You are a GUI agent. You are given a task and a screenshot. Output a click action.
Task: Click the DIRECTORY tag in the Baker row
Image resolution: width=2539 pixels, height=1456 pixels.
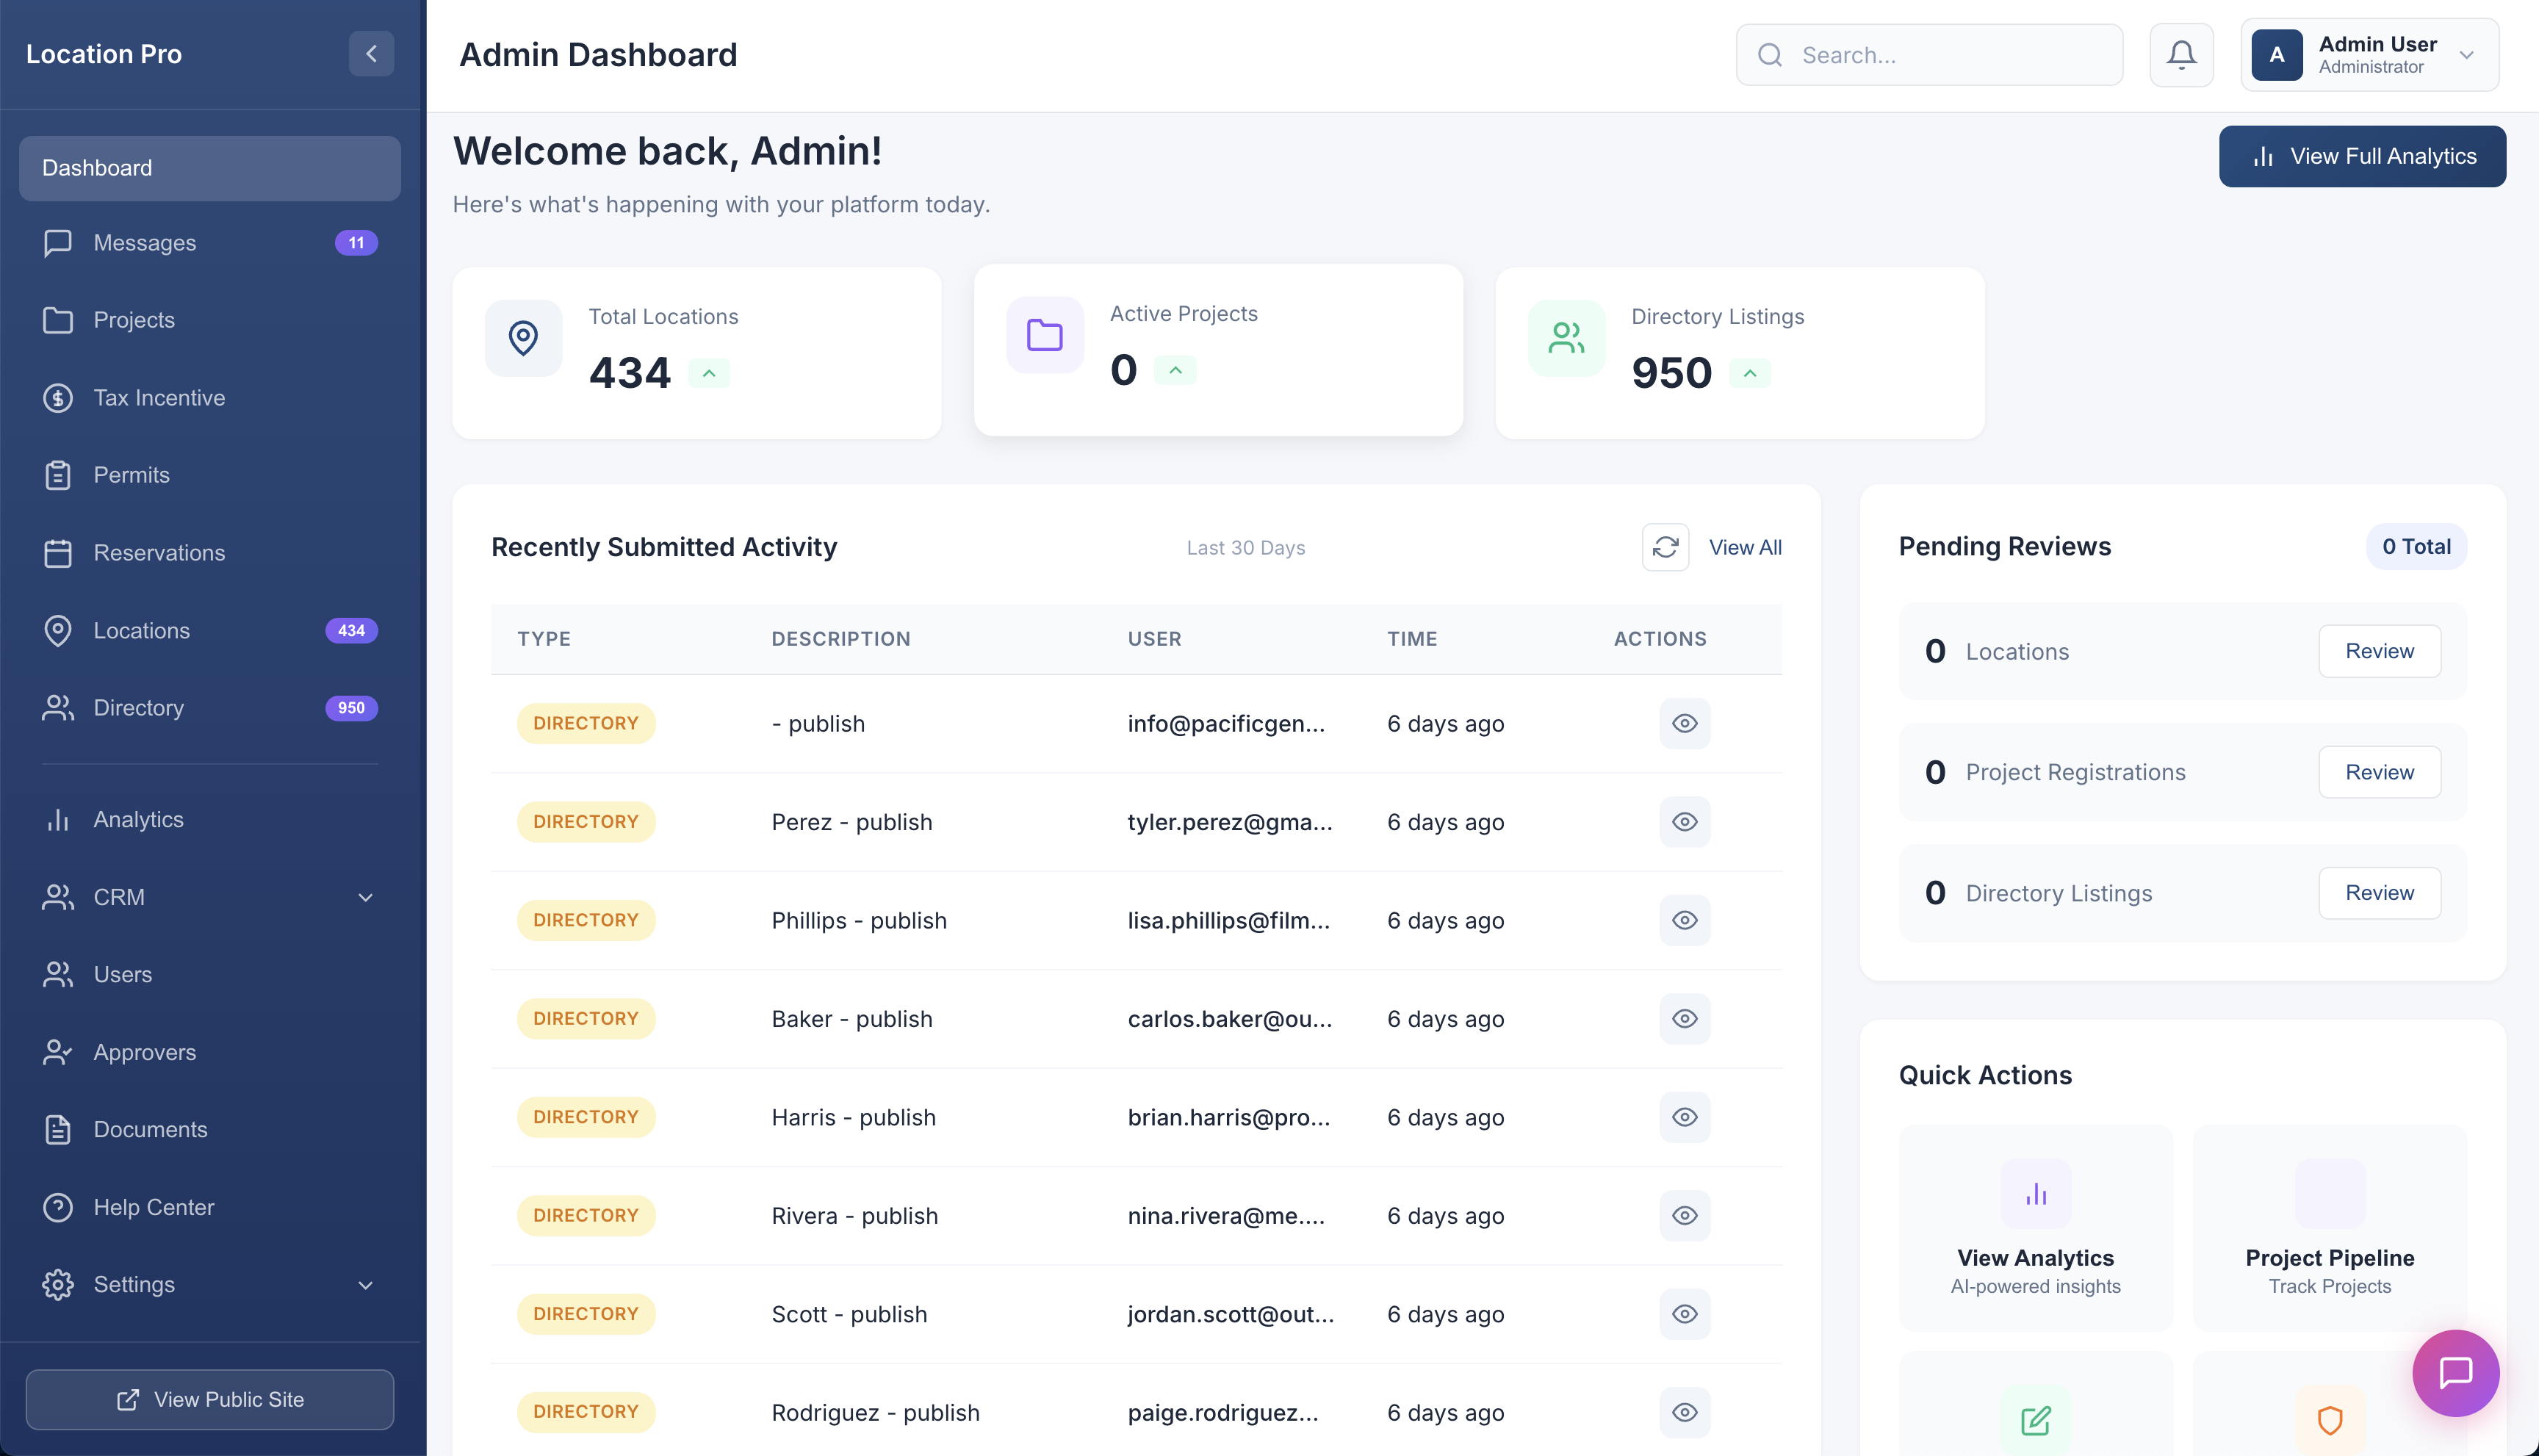(x=586, y=1019)
